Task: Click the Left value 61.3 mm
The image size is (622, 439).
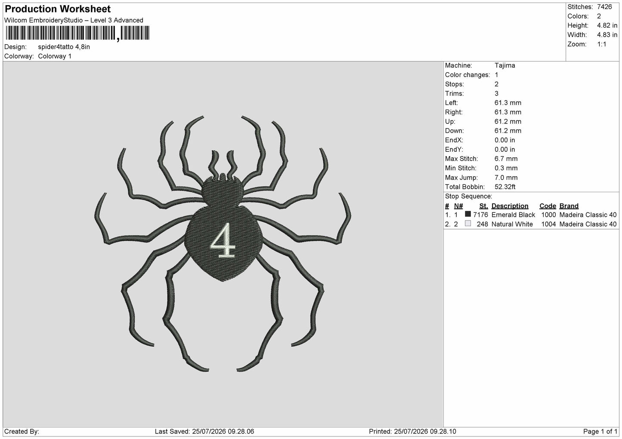Action: (x=508, y=103)
